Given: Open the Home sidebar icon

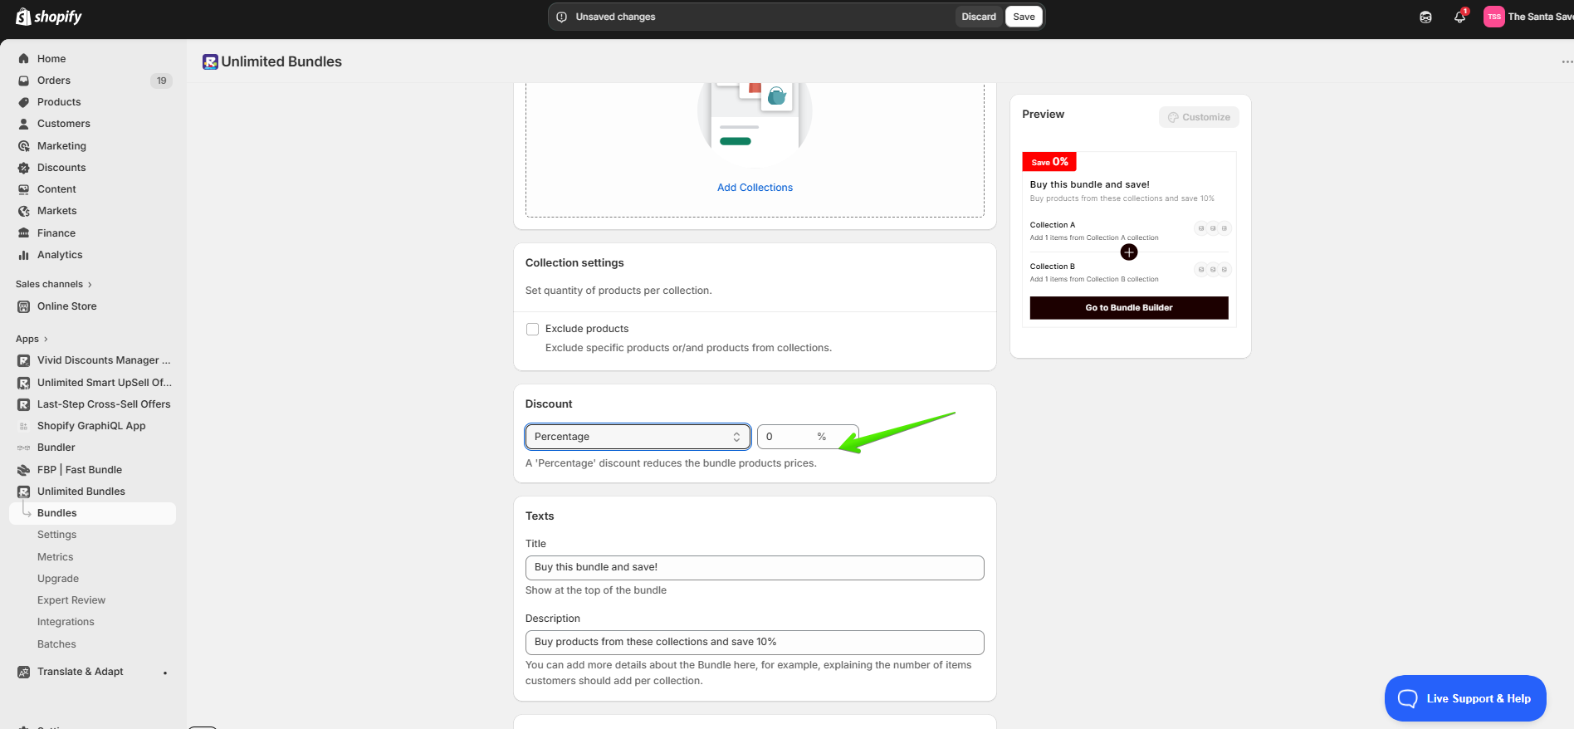Looking at the screenshot, I should 24,59.
